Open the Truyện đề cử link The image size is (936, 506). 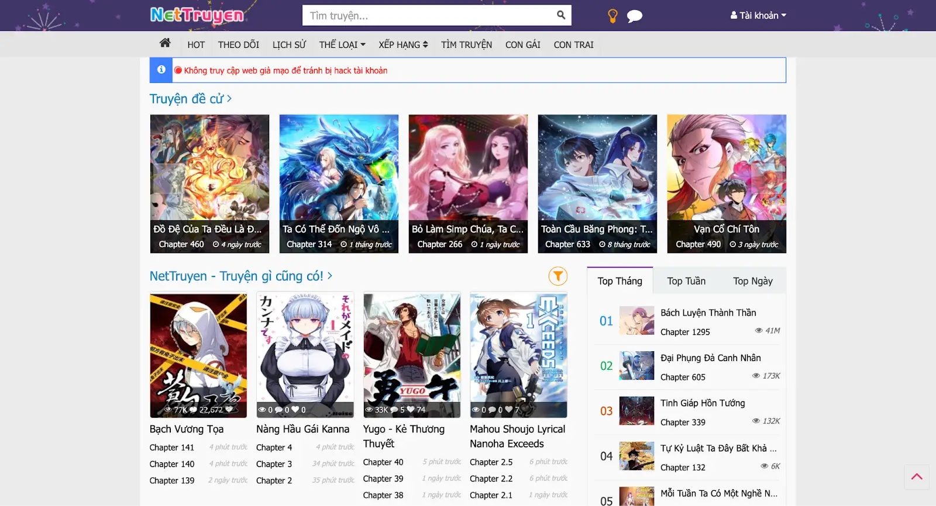(190, 99)
